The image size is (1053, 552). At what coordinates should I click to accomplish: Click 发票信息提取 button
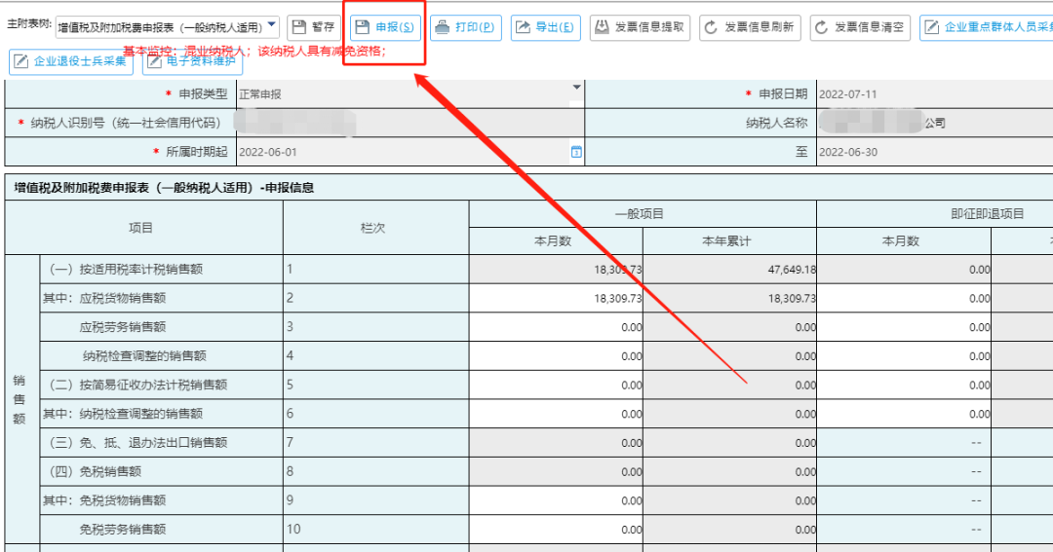point(640,27)
